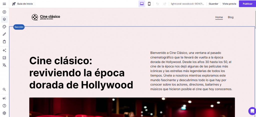256x117 pixels.
Task: Open the analytics chart icon
Action: (4, 58)
